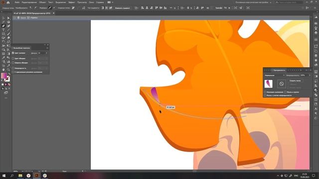This screenshot has height=179, width=319.
Task: Select the Selection tool (black arrow)
Action: 3,18
